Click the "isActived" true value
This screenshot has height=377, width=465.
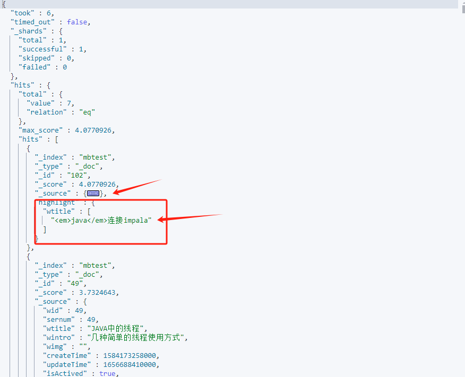(x=107, y=373)
